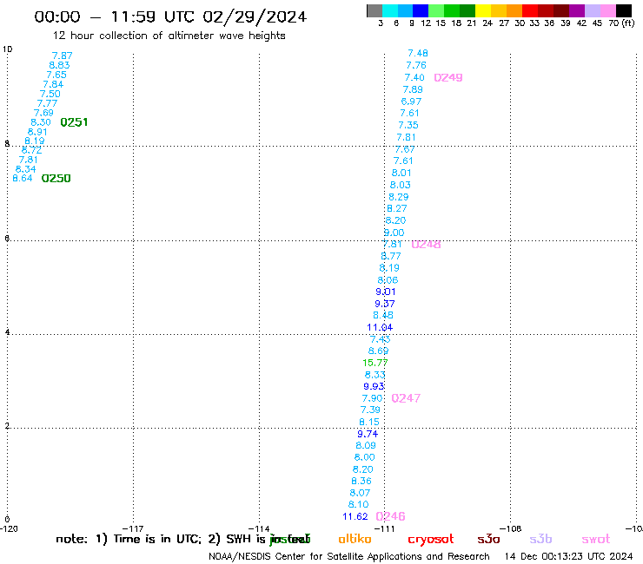643x564 pixels.
Task: Click the wave height value 8.83
Action: pyautogui.click(x=59, y=65)
